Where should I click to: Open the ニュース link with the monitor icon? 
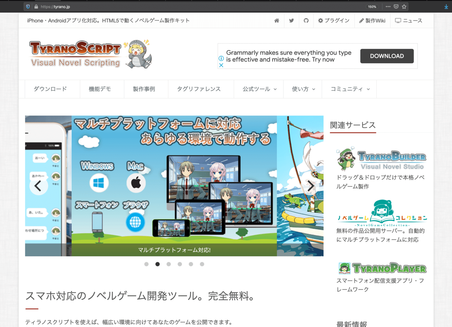point(409,20)
